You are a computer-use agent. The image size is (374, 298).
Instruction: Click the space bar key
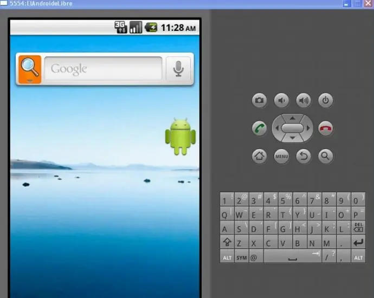[293, 256]
